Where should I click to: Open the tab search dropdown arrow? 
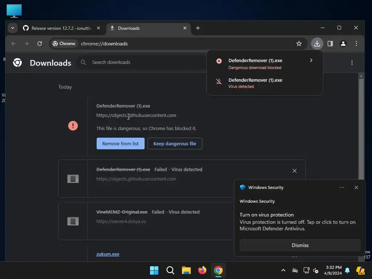pos(13,28)
